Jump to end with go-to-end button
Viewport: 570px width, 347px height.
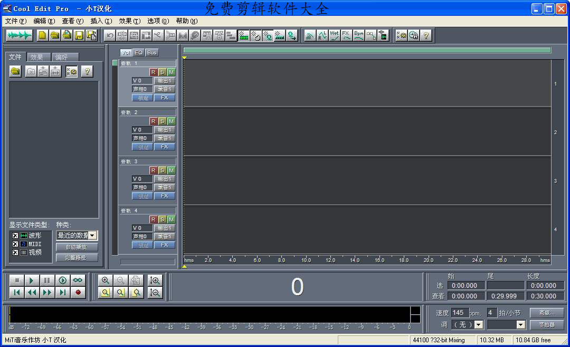point(62,293)
